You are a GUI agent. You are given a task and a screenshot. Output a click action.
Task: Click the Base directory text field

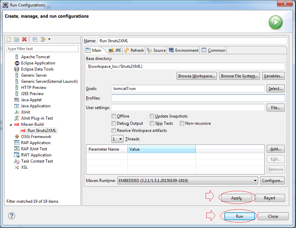point(186,66)
